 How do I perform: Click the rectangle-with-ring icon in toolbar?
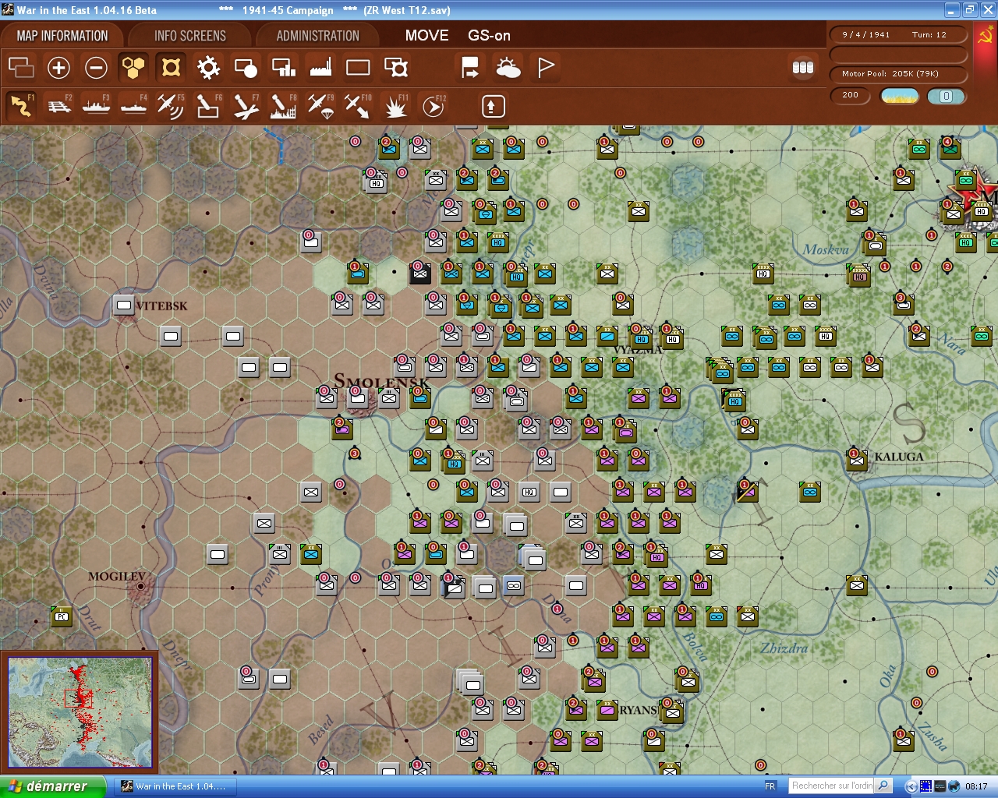pos(396,68)
